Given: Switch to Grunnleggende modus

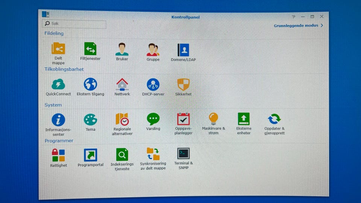Looking at the screenshot, I should [x=298, y=26].
